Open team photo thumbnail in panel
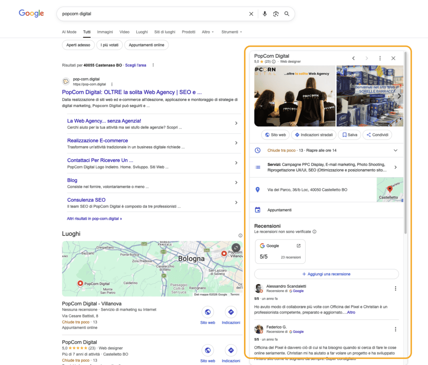This screenshot has height=365, width=428. pos(295,96)
